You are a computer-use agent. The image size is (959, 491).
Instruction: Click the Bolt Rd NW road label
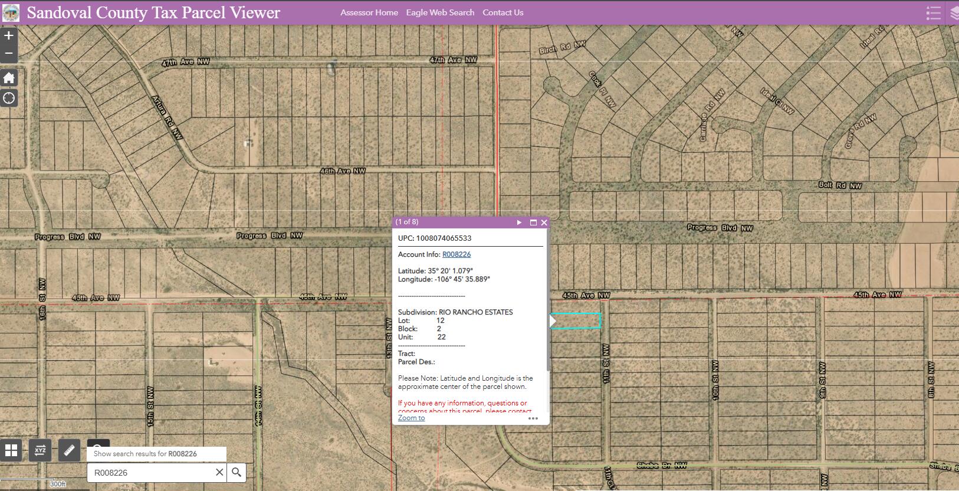(x=840, y=185)
